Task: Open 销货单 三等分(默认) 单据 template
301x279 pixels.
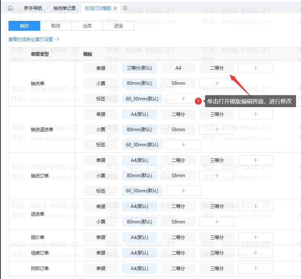Action: [139, 68]
